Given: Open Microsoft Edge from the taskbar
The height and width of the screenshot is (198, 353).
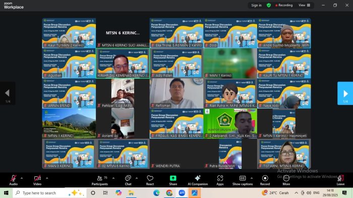Looking at the screenshot, I should point(156,193).
